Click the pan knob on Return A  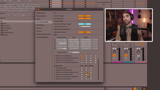pyautogui.click(x=114, y=52)
